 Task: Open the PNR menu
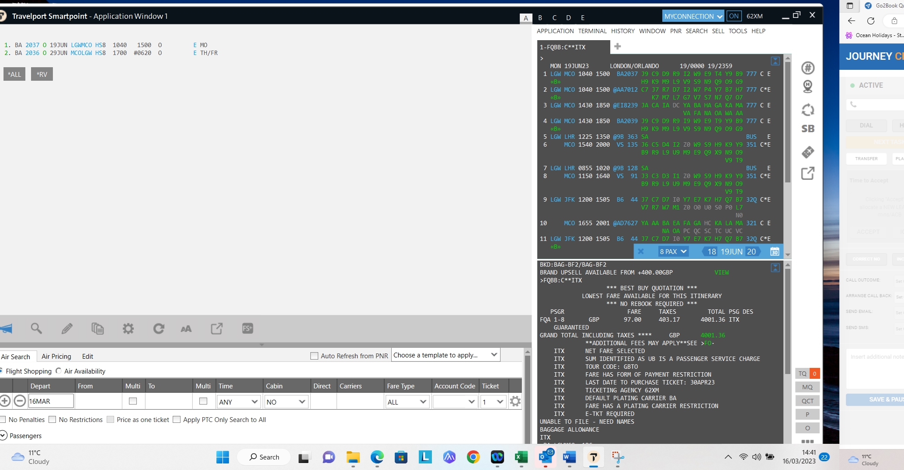pyautogui.click(x=675, y=31)
